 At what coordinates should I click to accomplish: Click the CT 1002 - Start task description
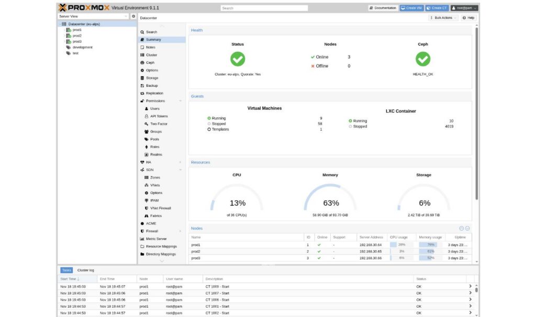coord(217,313)
